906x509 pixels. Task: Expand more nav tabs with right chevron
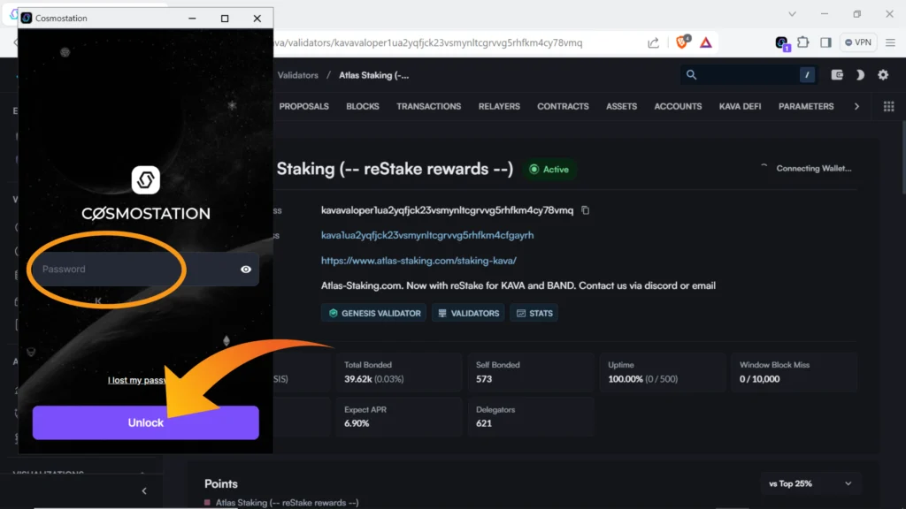pyautogui.click(x=856, y=106)
